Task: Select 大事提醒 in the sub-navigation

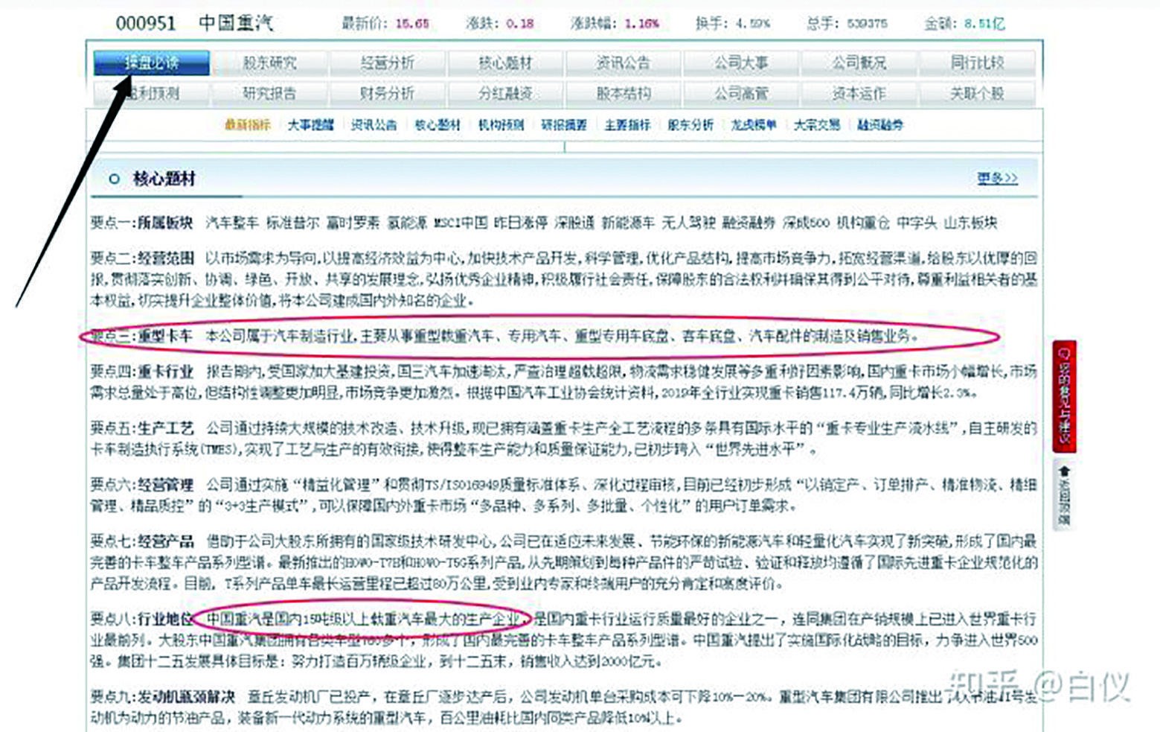Action: click(311, 125)
